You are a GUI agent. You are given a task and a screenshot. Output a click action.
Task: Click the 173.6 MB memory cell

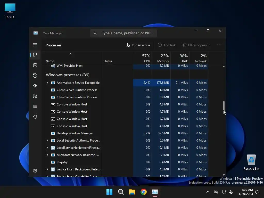161,83
